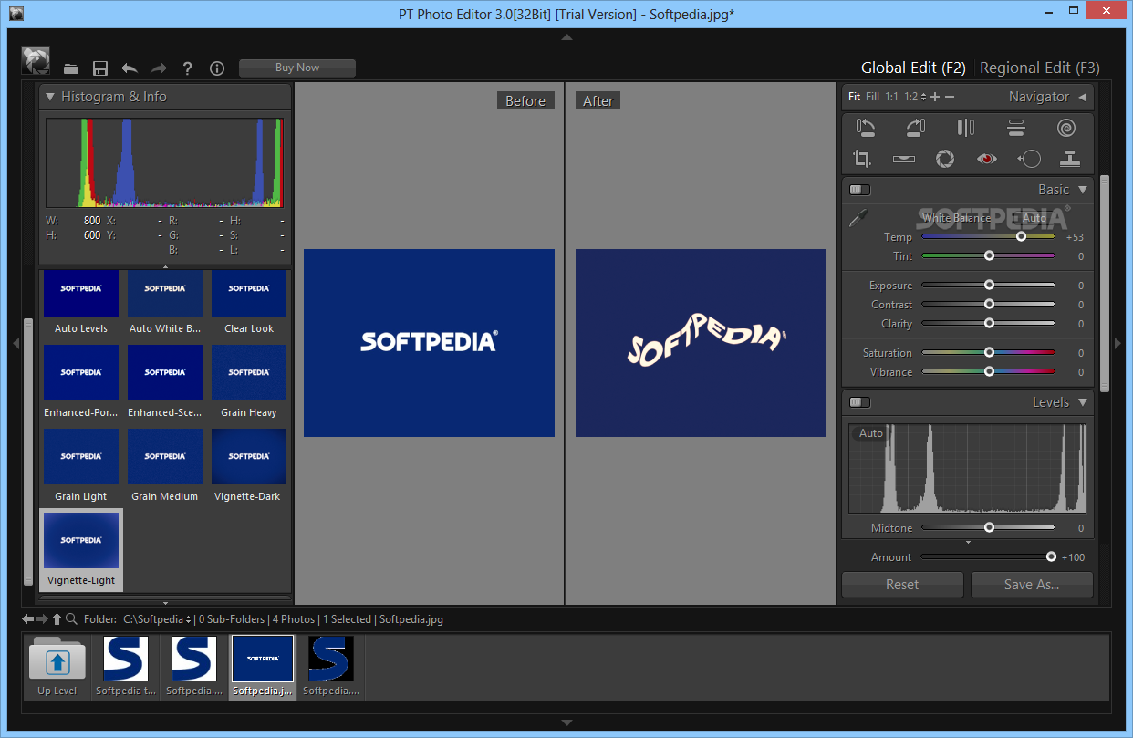The height and width of the screenshot is (738, 1133).
Task: Select the Straighten level tool
Action: coord(904,159)
